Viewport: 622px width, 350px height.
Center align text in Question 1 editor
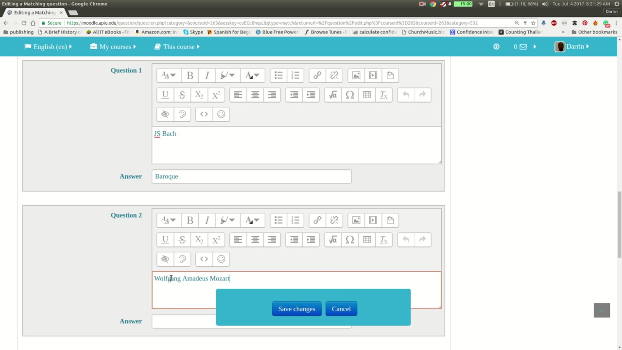click(x=255, y=95)
